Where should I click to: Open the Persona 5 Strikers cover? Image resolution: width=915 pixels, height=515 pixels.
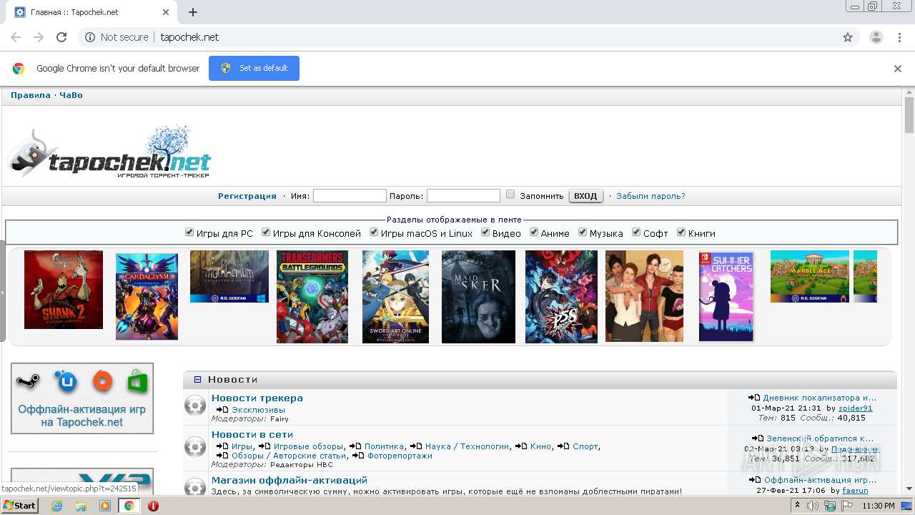(561, 297)
